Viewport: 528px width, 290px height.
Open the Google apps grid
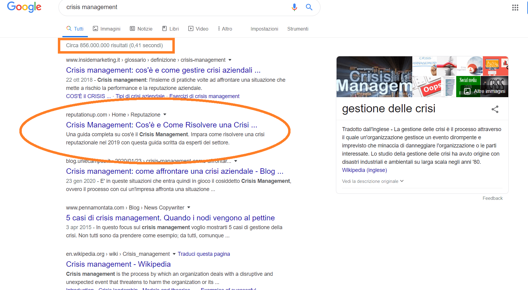(x=515, y=8)
